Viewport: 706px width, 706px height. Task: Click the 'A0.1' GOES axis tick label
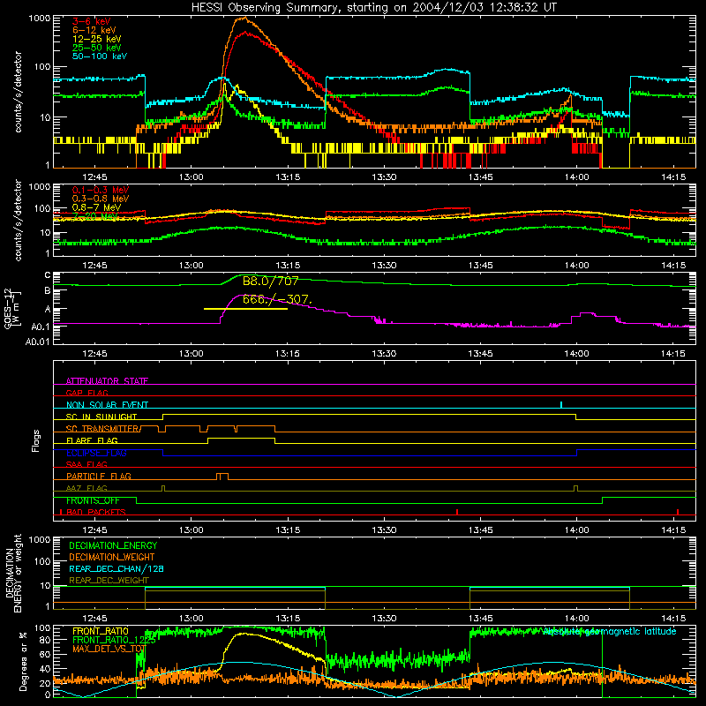[x=41, y=327]
